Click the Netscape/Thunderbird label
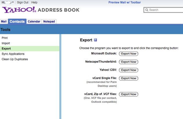Screen dimensions: 183x119 click(101, 62)
